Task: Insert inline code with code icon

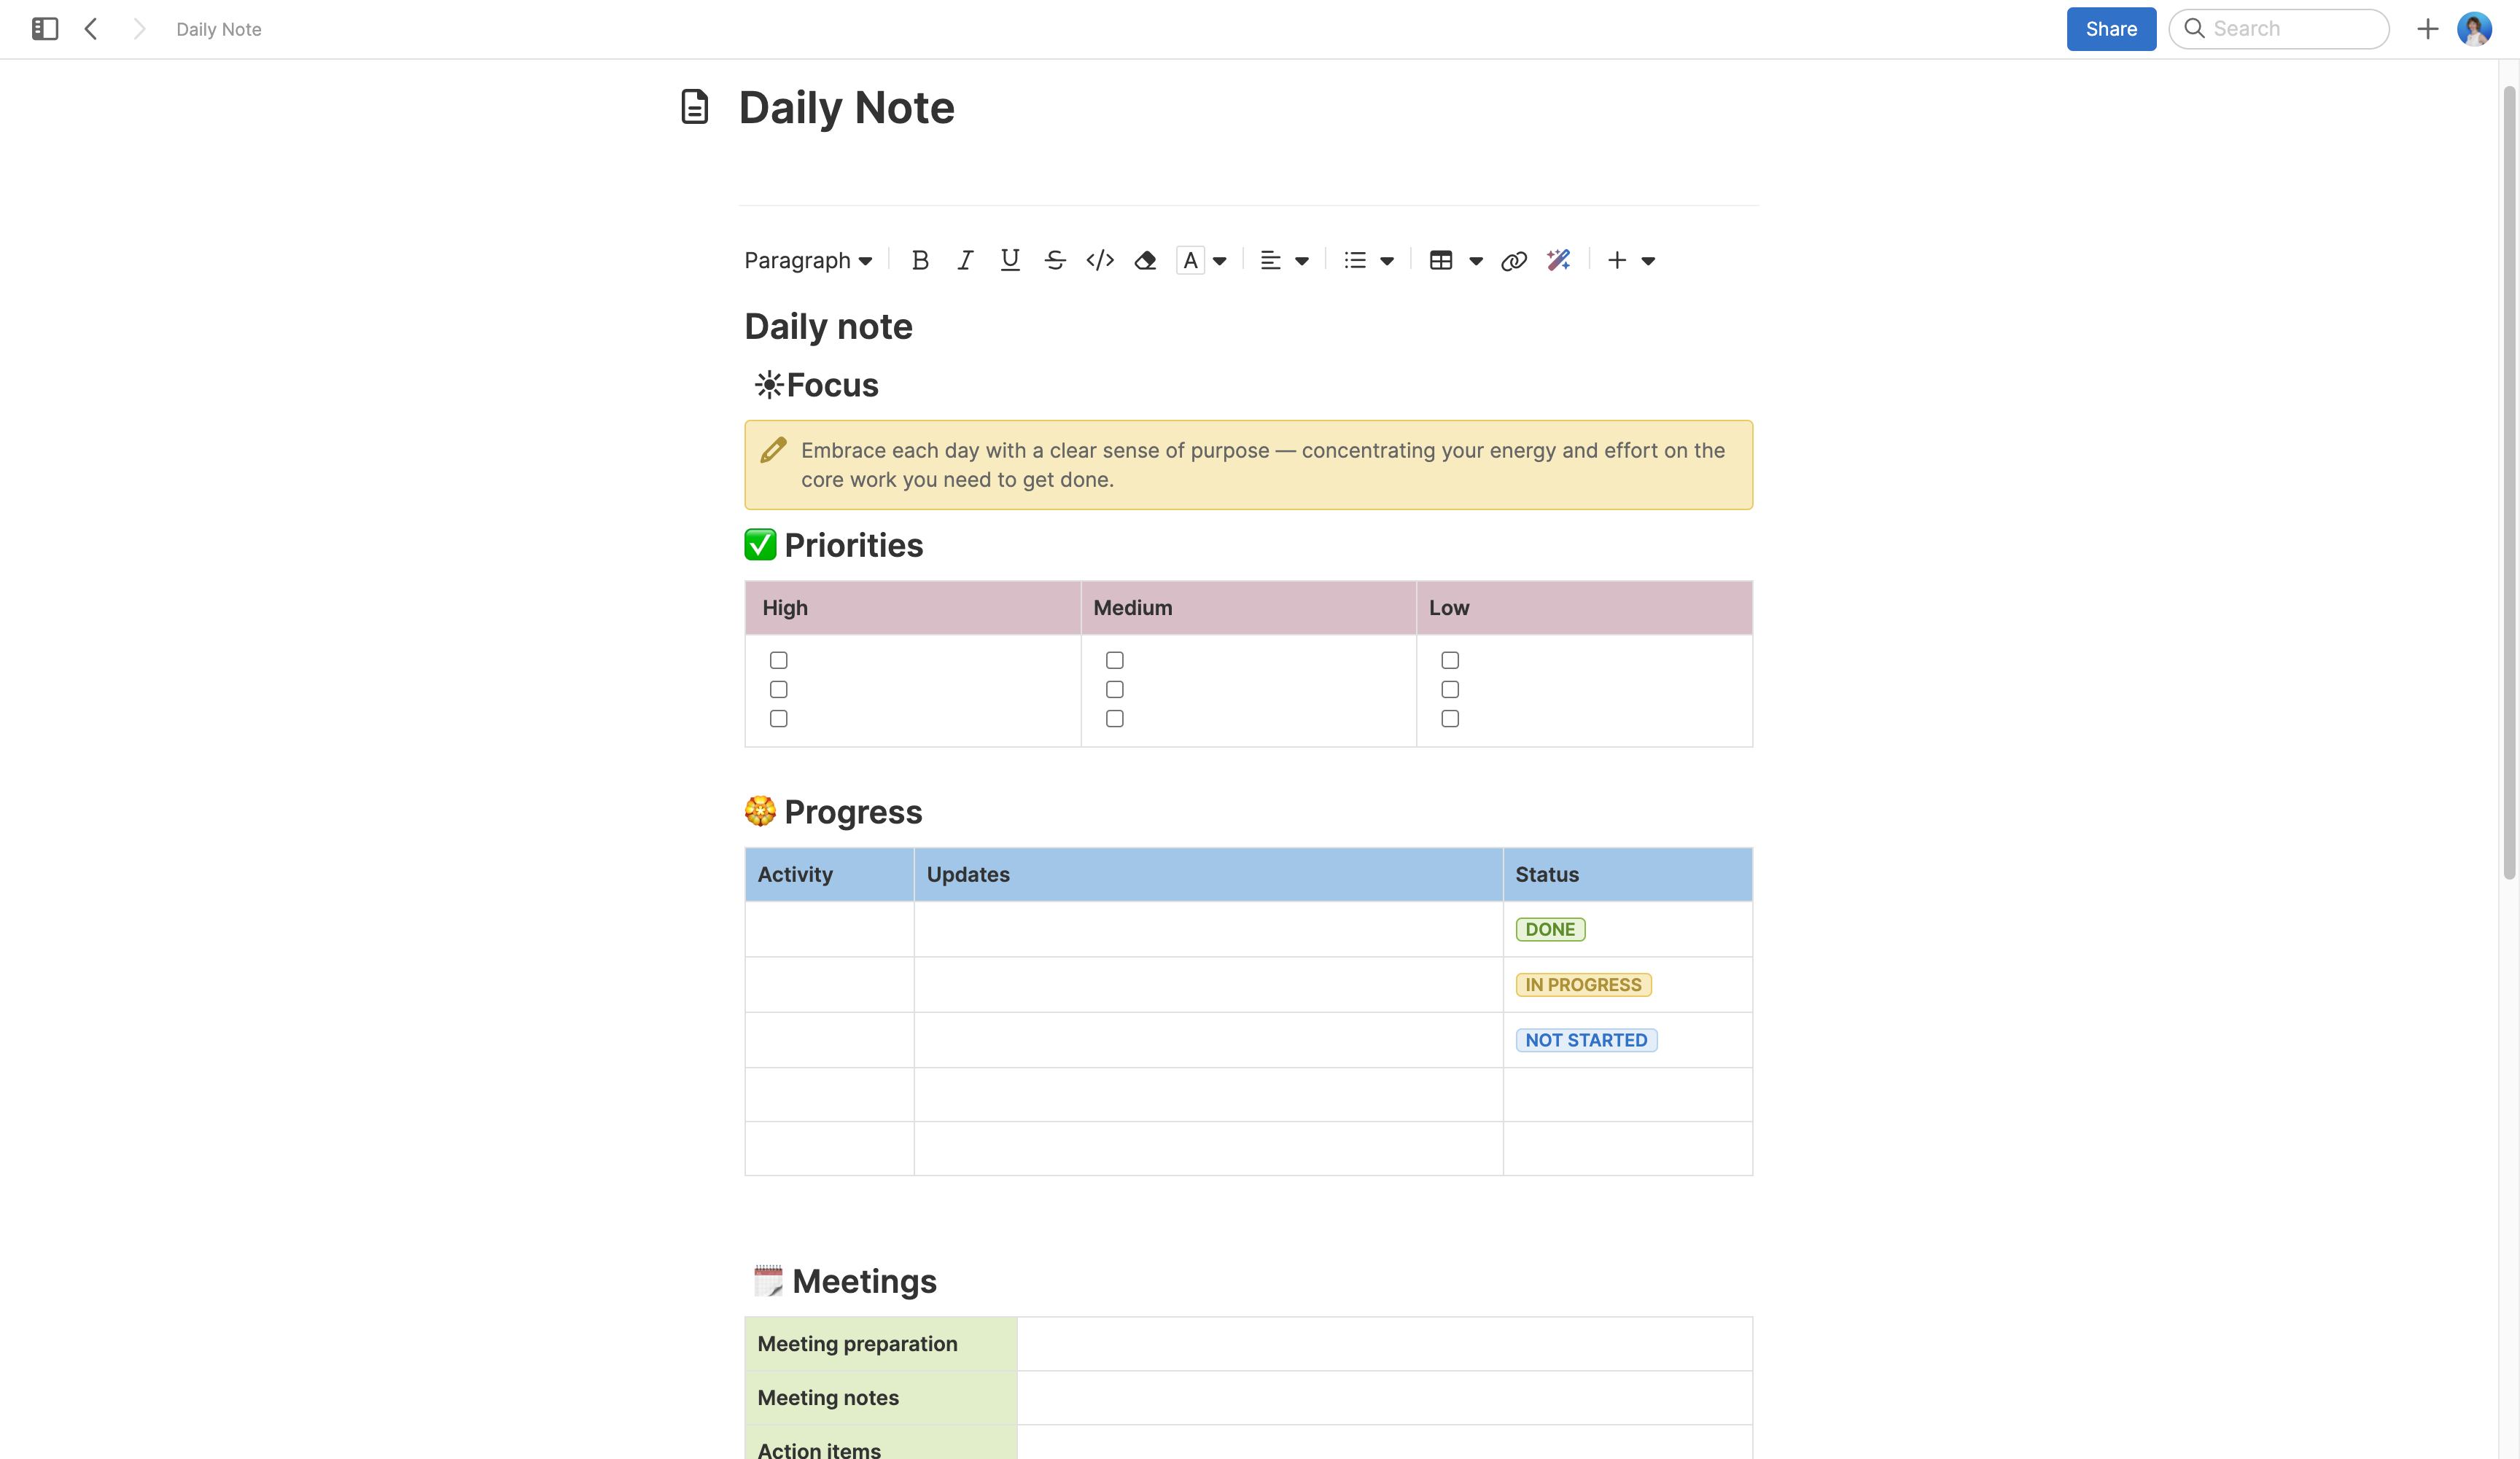Action: pos(1100,261)
